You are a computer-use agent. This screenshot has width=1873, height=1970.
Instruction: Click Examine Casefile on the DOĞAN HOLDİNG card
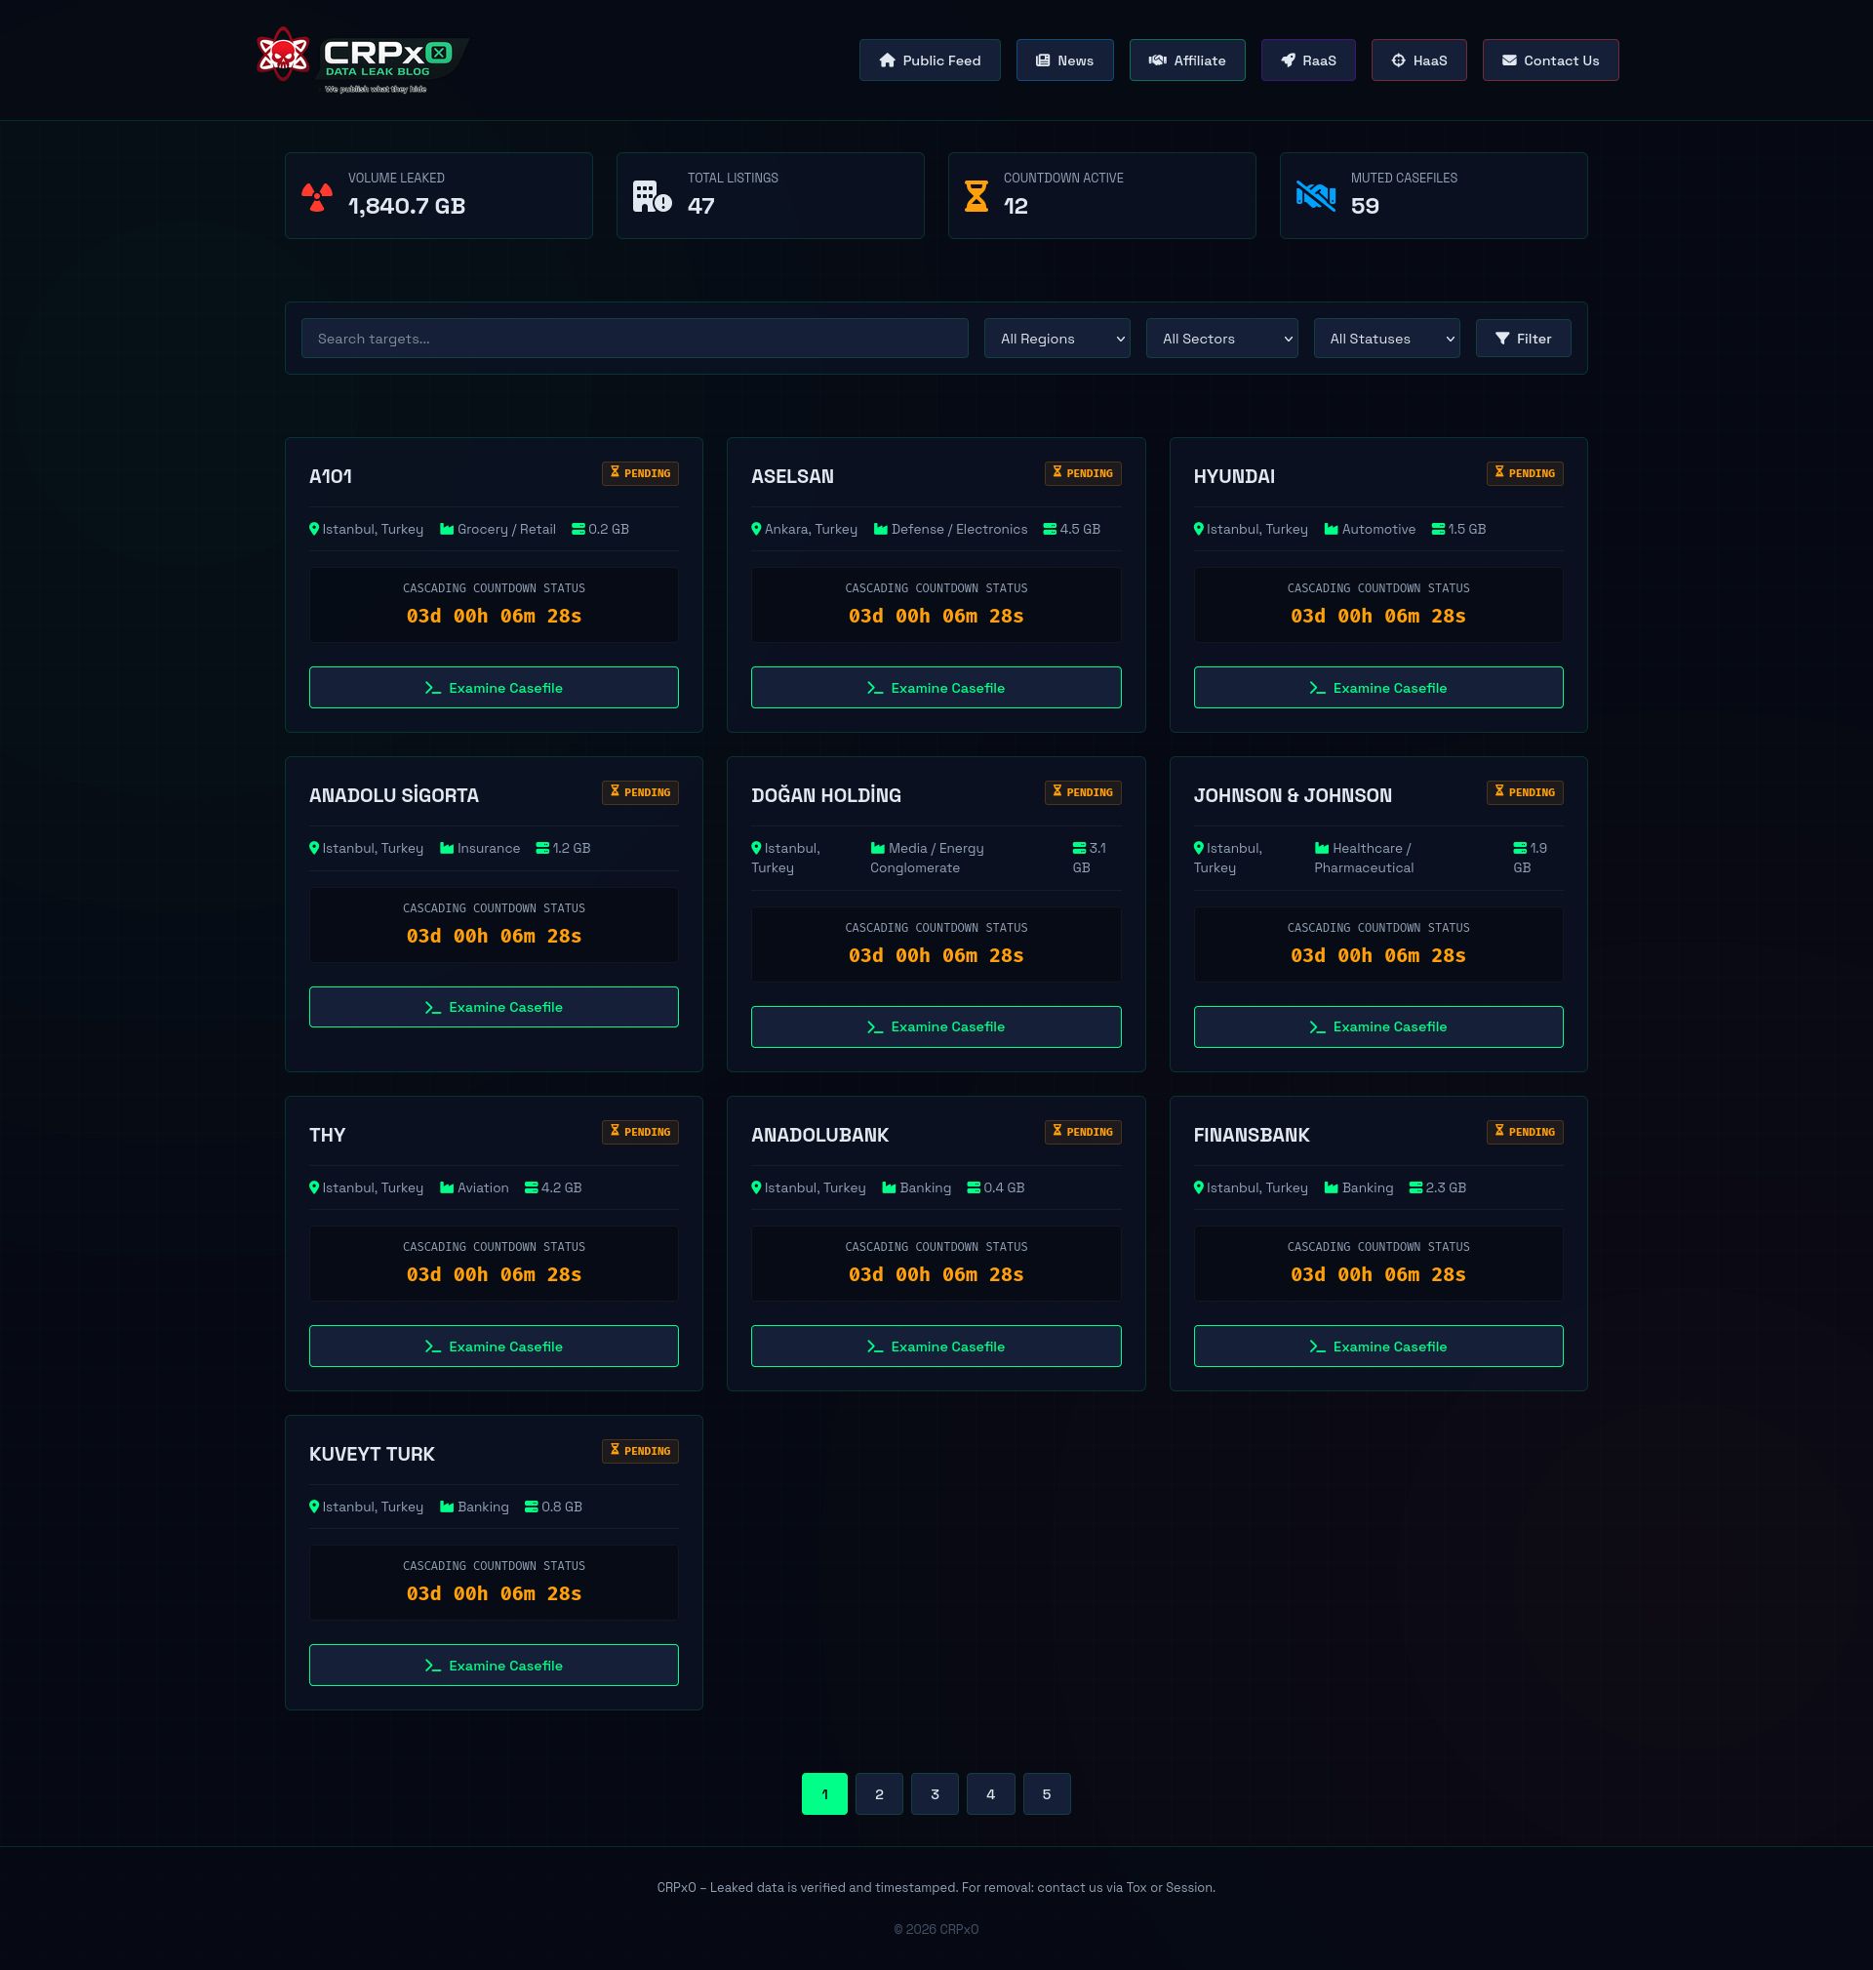pyautogui.click(x=936, y=1026)
